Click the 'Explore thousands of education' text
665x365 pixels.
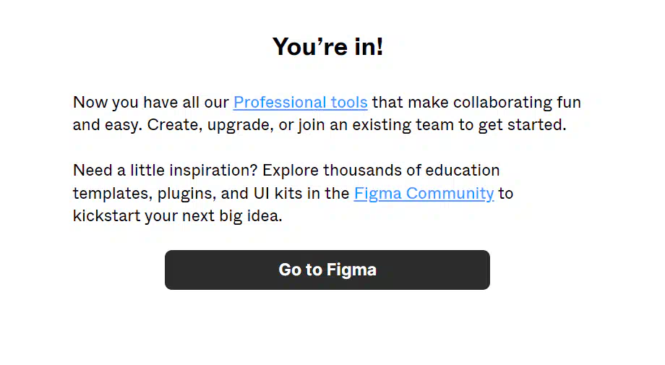coord(381,171)
